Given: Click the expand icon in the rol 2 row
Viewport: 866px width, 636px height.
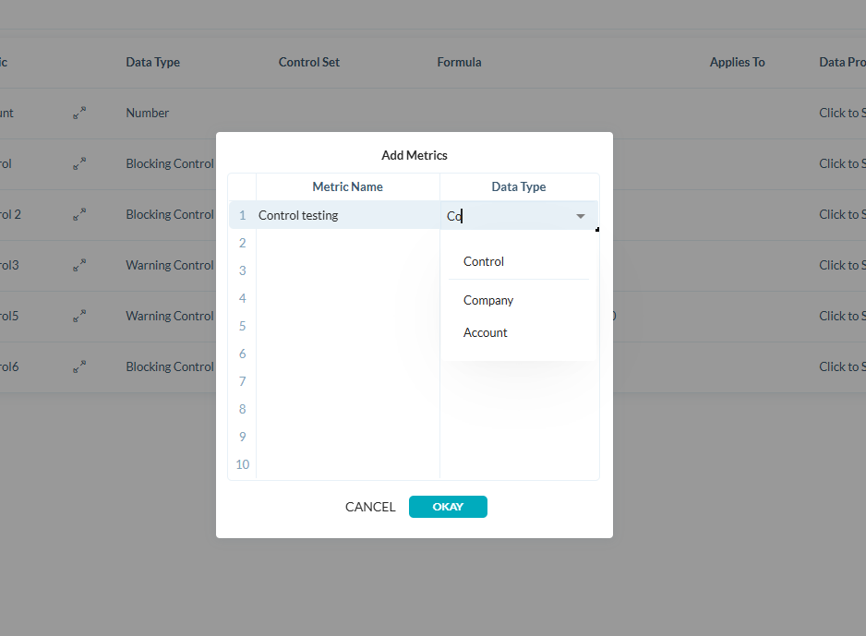Looking at the screenshot, I should coord(79,214).
